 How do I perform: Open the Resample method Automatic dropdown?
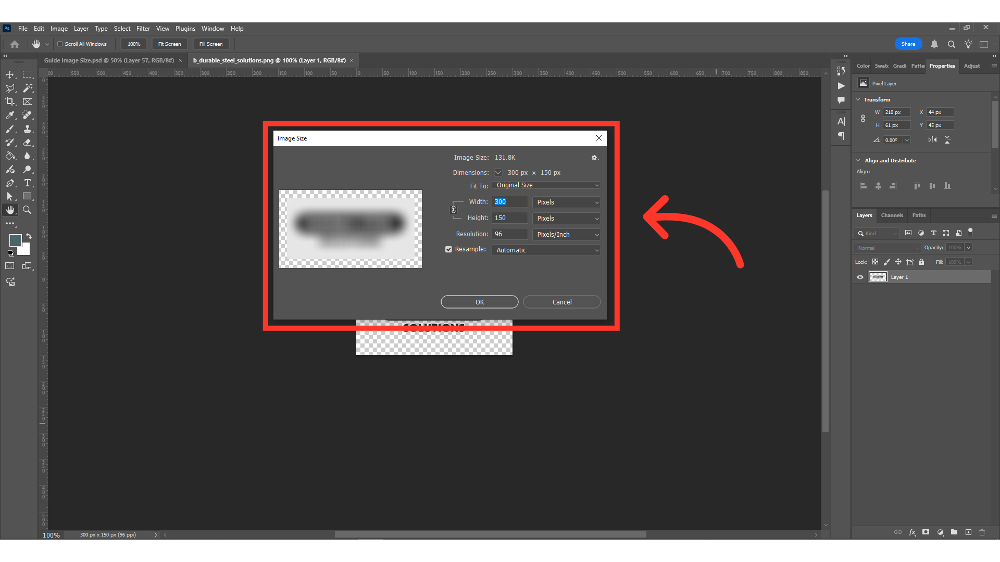coord(546,250)
